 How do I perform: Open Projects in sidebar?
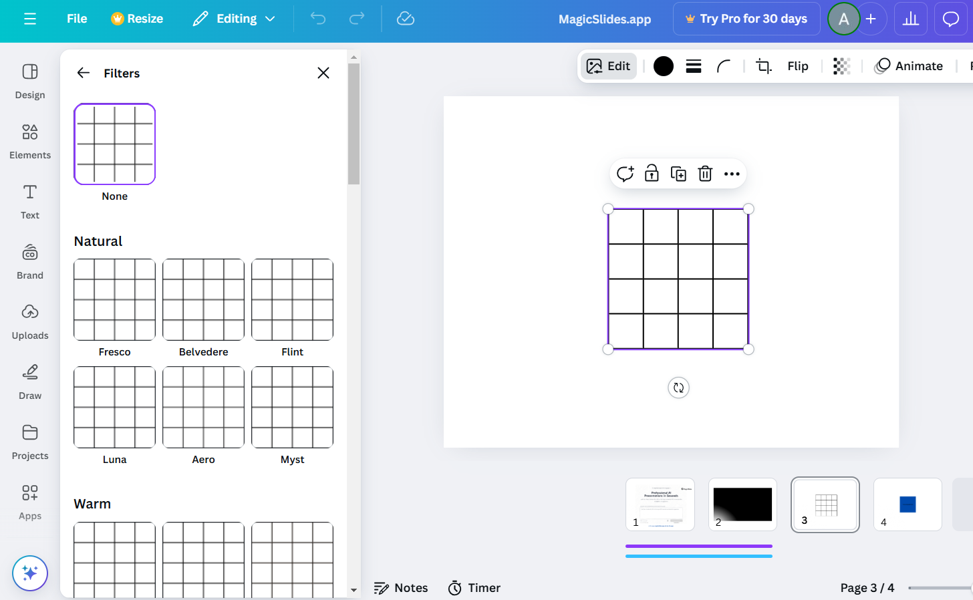[x=30, y=442]
